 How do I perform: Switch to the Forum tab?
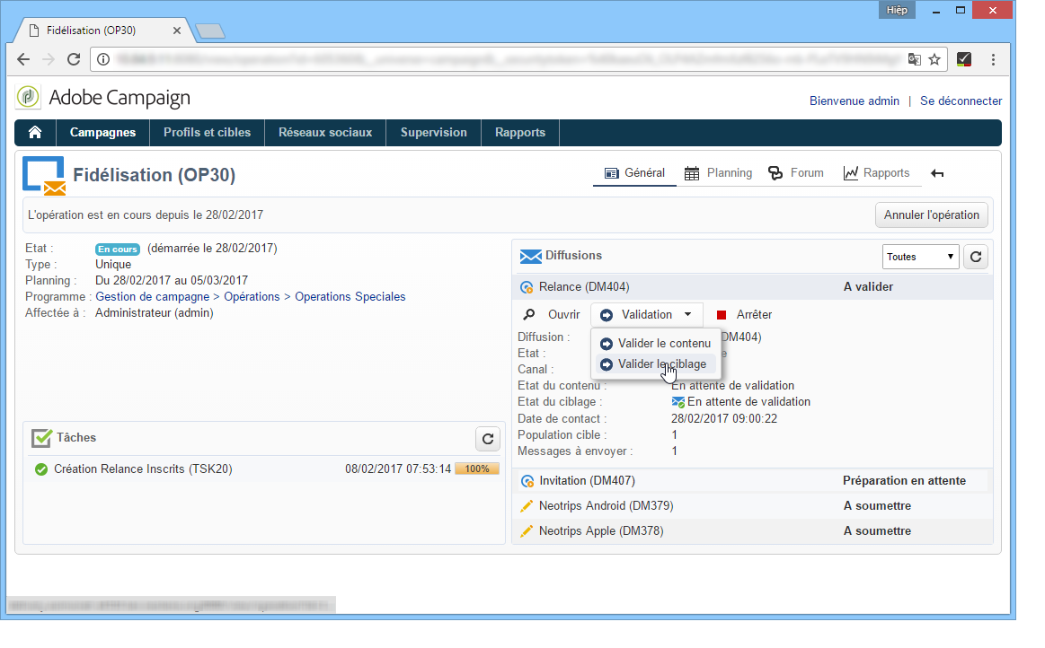796,173
